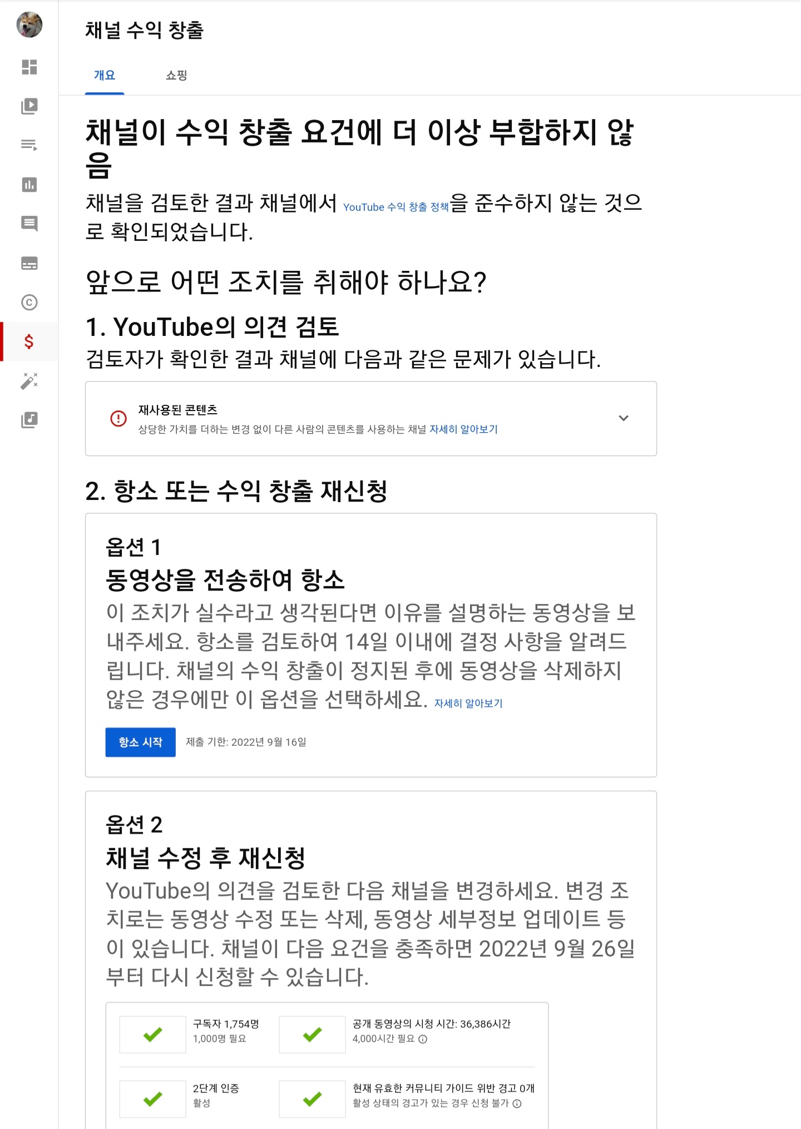
Task: Click green checkmark beside 커뮤니티 가이드 위반 경고
Action: [313, 1099]
